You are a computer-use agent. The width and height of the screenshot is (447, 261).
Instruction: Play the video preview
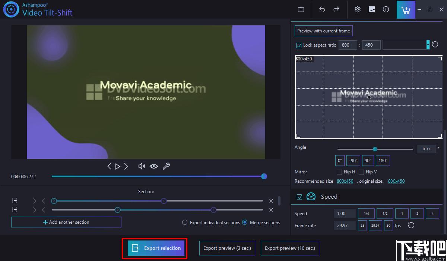118,166
